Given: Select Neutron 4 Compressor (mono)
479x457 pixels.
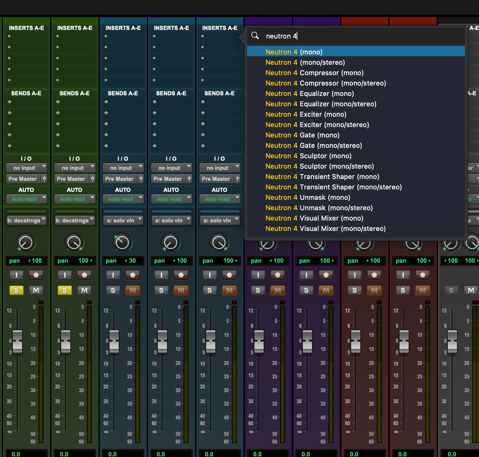Looking at the screenshot, I should (x=356, y=73).
